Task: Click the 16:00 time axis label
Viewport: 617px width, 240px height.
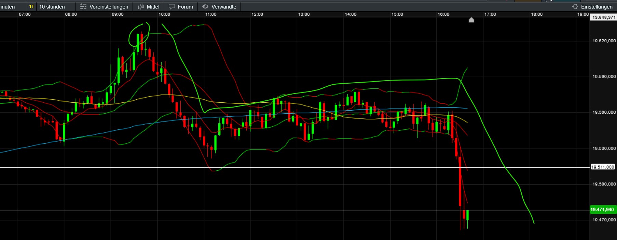Action: [443, 14]
